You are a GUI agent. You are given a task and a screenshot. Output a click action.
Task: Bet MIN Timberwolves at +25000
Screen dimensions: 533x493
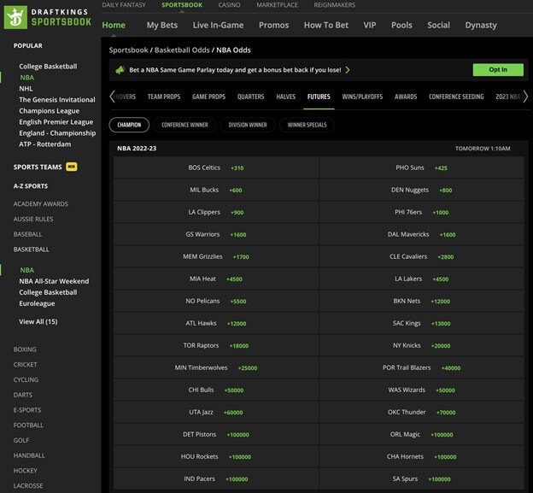pyautogui.click(x=216, y=367)
